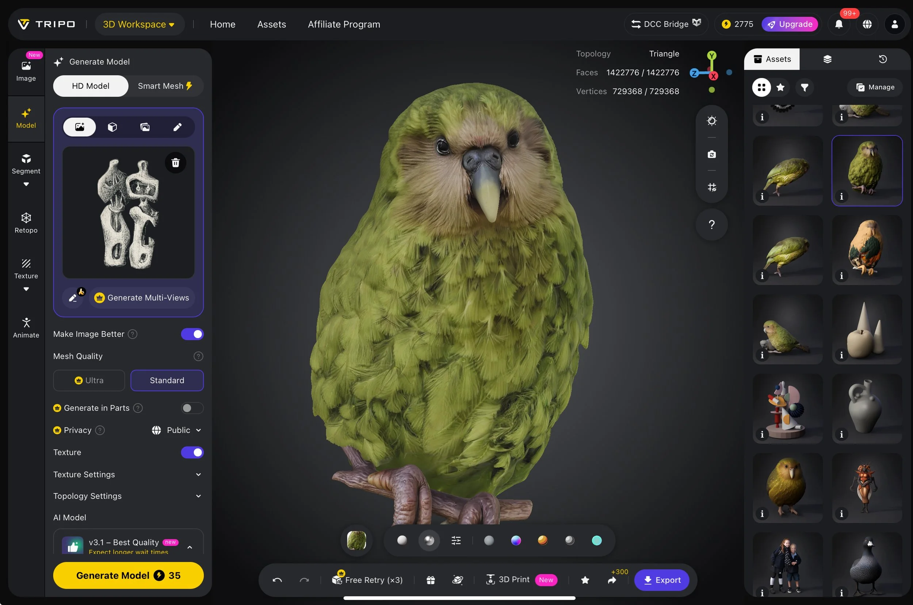Collapse the v3.1 Best Quality model selector
Image resolution: width=913 pixels, height=605 pixels.
click(190, 547)
